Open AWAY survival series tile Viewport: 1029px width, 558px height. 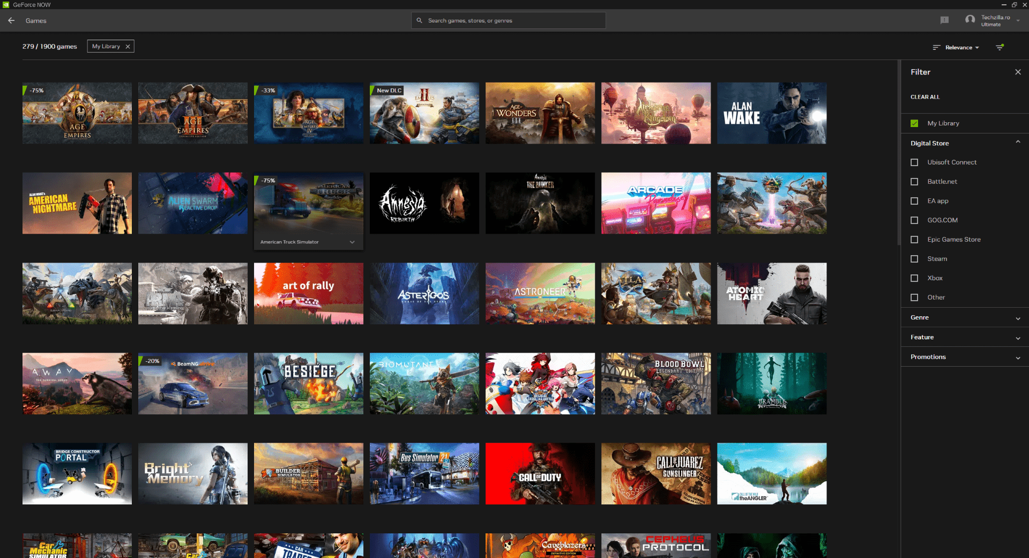[77, 383]
